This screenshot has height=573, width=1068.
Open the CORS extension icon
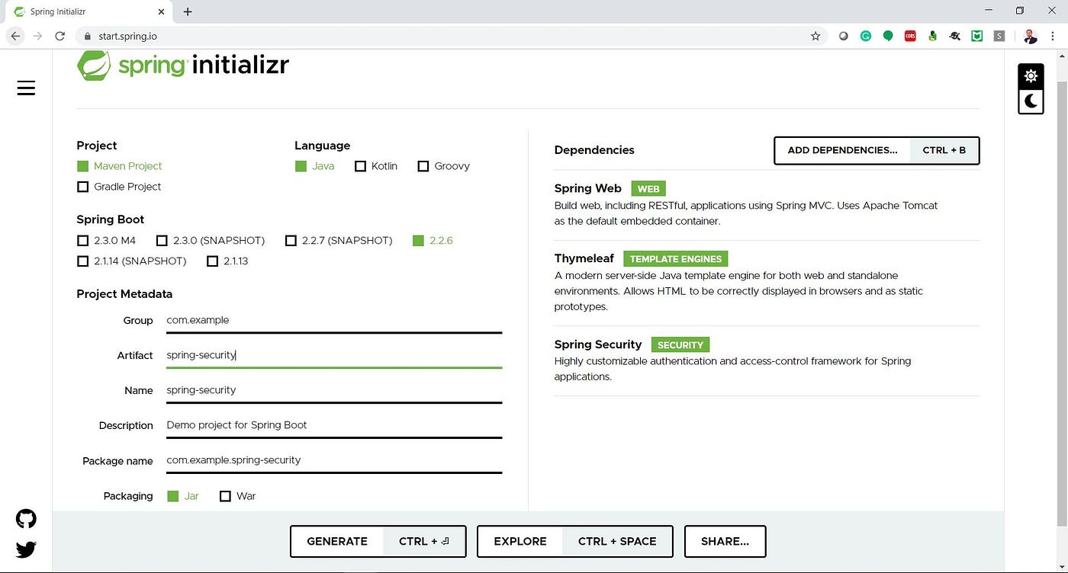910,36
